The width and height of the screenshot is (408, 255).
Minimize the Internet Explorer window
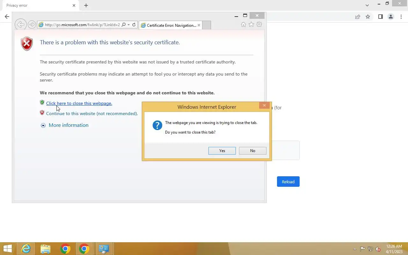click(x=236, y=16)
